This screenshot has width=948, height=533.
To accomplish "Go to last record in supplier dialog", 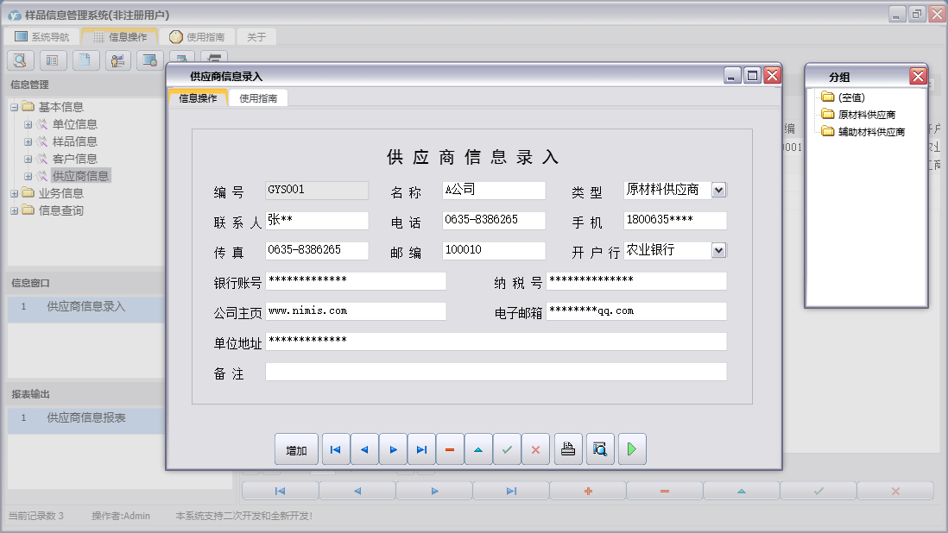I will click(x=421, y=449).
